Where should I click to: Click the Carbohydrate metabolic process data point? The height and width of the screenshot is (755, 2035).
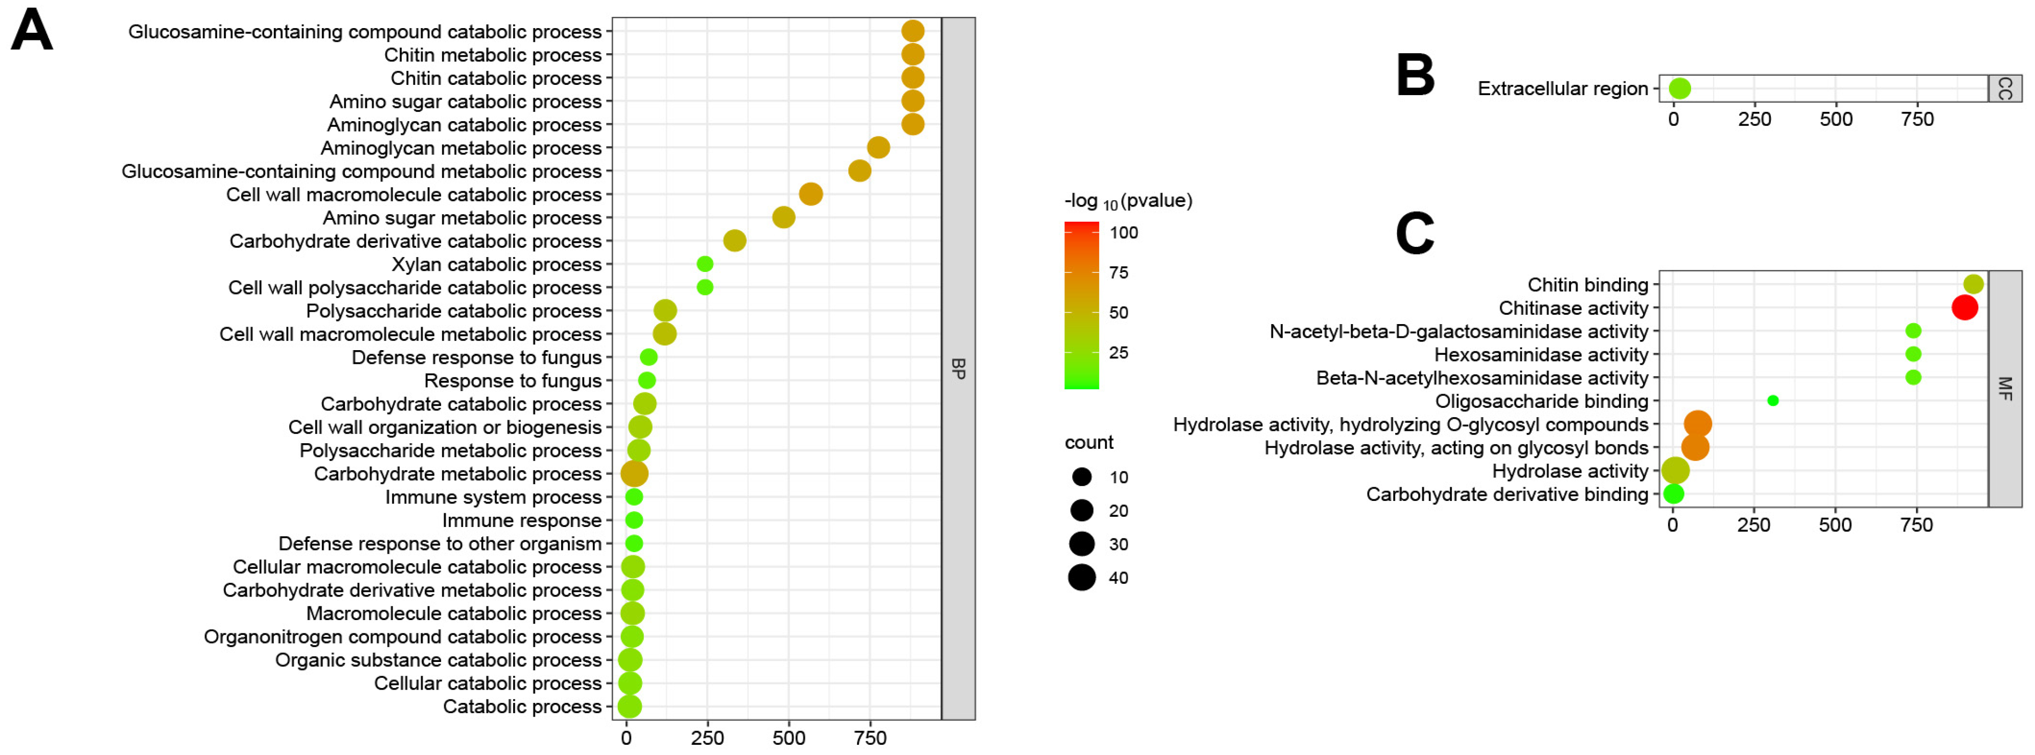click(x=634, y=473)
